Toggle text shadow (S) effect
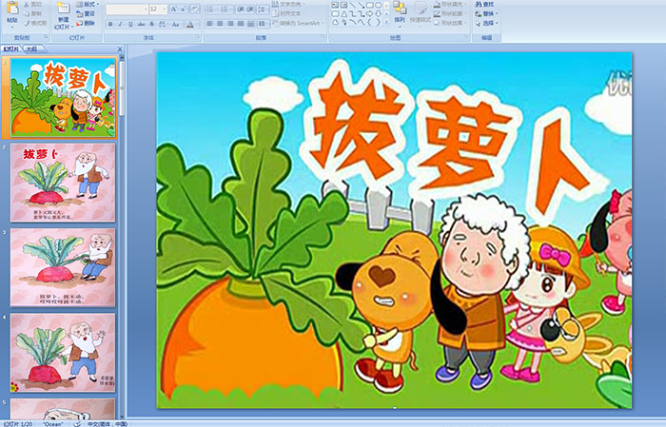The height and width of the screenshot is (427, 666). point(151,24)
